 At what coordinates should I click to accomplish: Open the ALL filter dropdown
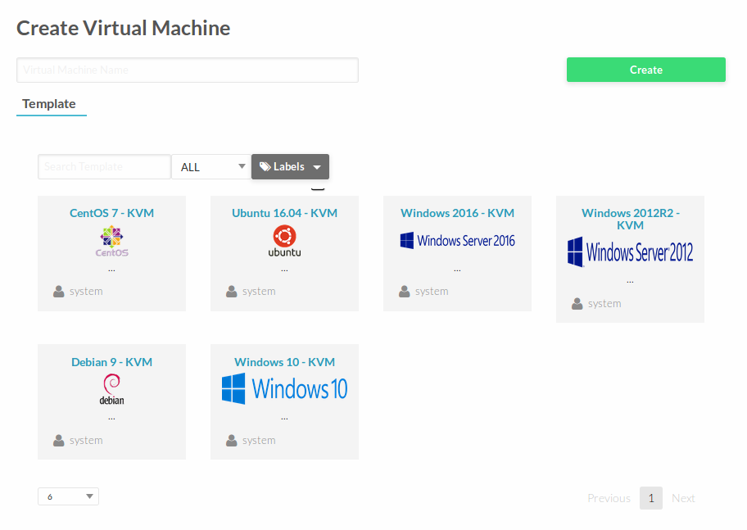[211, 167]
